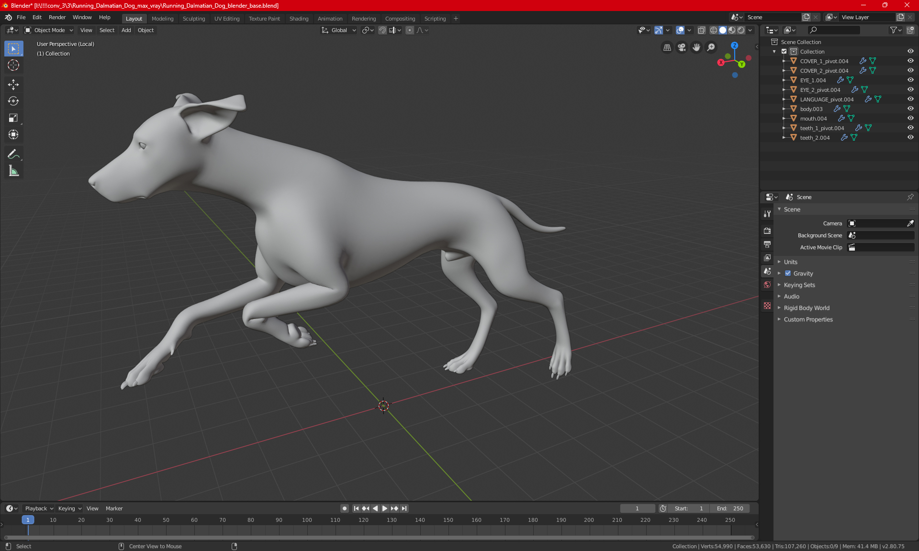919x551 pixels.
Task: Select the Rotate tool
Action: [x=13, y=101]
